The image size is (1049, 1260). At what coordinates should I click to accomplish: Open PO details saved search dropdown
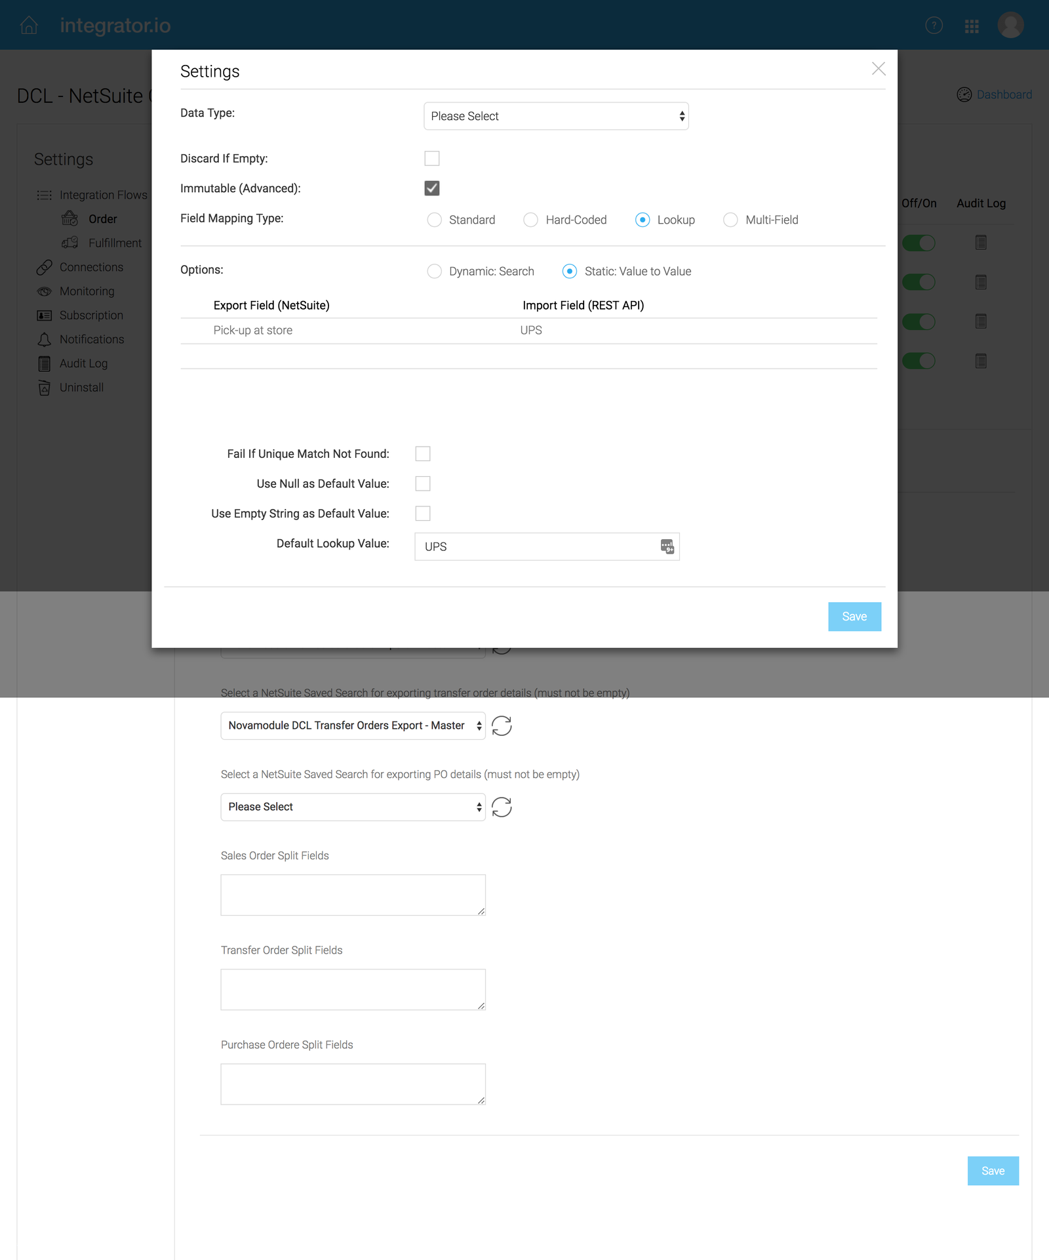[353, 807]
